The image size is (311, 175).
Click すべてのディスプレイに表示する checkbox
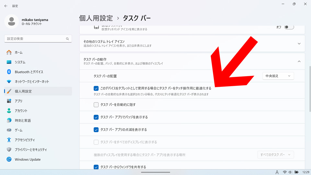pyautogui.click(x=96, y=142)
